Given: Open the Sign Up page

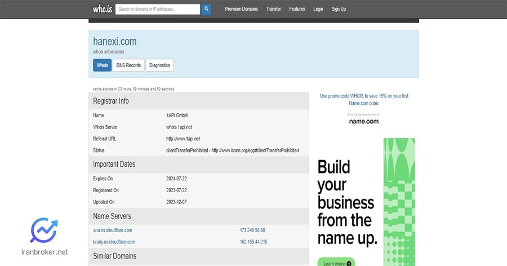Looking at the screenshot, I should pyautogui.click(x=339, y=9).
